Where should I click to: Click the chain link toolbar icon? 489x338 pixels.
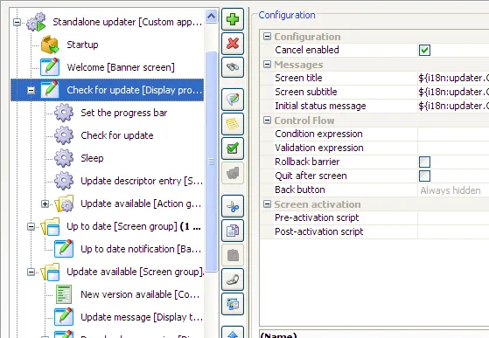(x=233, y=279)
